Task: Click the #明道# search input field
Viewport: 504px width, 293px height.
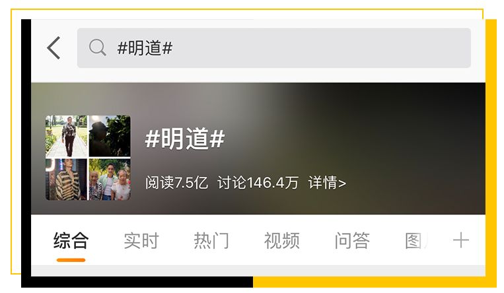Action: tap(274, 48)
